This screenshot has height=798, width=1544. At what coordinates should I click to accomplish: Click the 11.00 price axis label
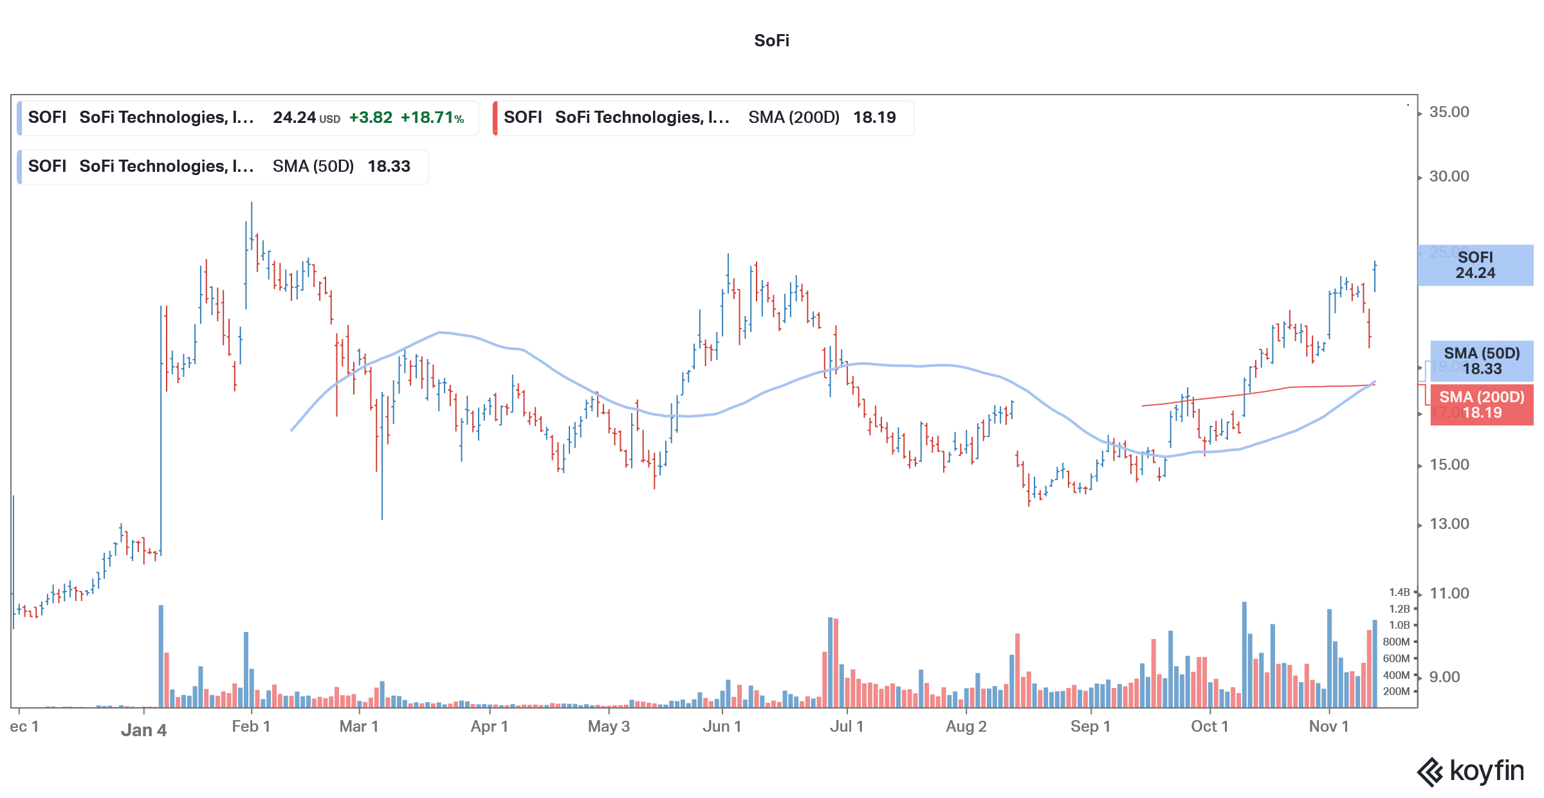[1449, 593]
